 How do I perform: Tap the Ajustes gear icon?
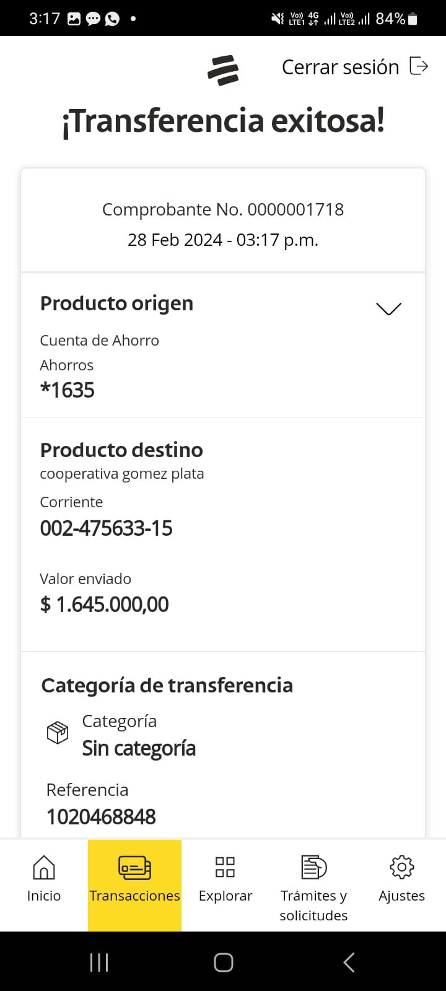coord(401,867)
